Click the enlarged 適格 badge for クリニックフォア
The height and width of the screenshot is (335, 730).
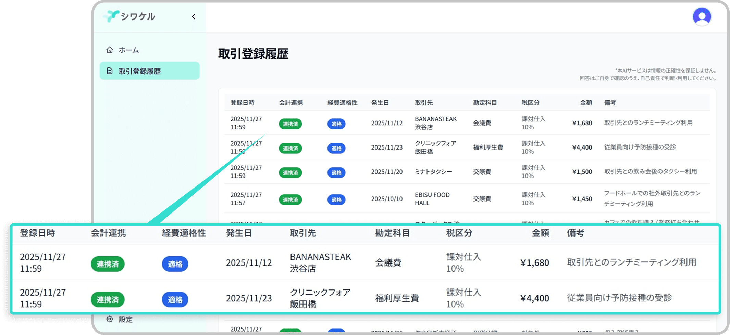pyautogui.click(x=175, y=299)
